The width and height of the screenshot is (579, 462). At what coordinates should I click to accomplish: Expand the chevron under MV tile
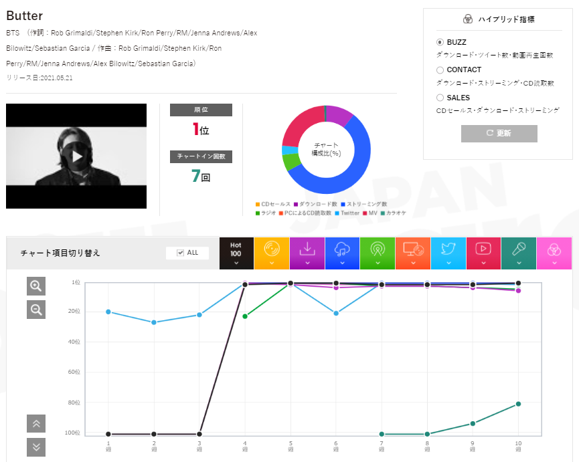pos(483,263)
